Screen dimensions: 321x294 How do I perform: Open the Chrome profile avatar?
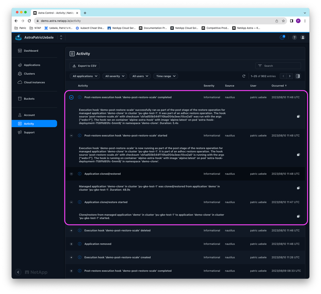point(298,21)
